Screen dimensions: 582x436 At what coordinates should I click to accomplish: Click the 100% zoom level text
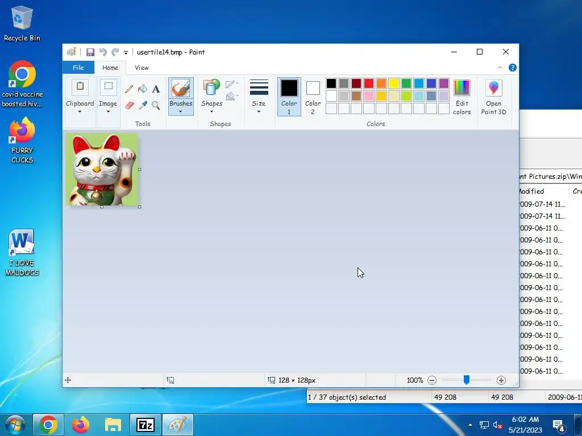click(x=414, y=380)
